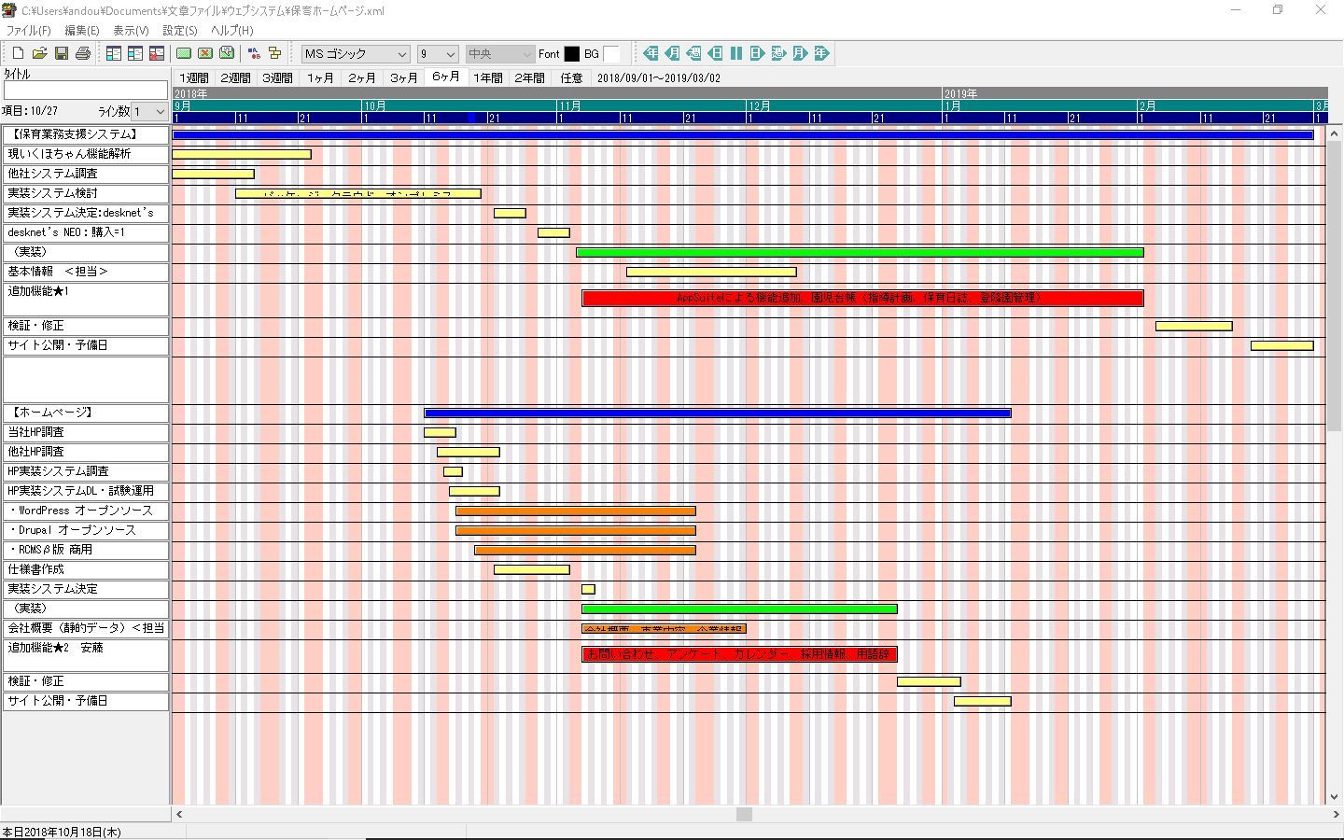The height and width of the screenshot is (840, 1344).
Task: Switch to the 1年間 view tab
Action: 488,78
